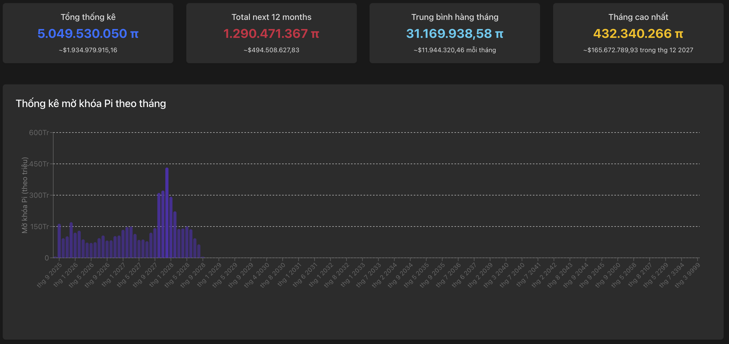The width and height of the screenshot is (729, 344).
Task: Click x-axis label "thg 9 2025"
Action: click(50, 275)
